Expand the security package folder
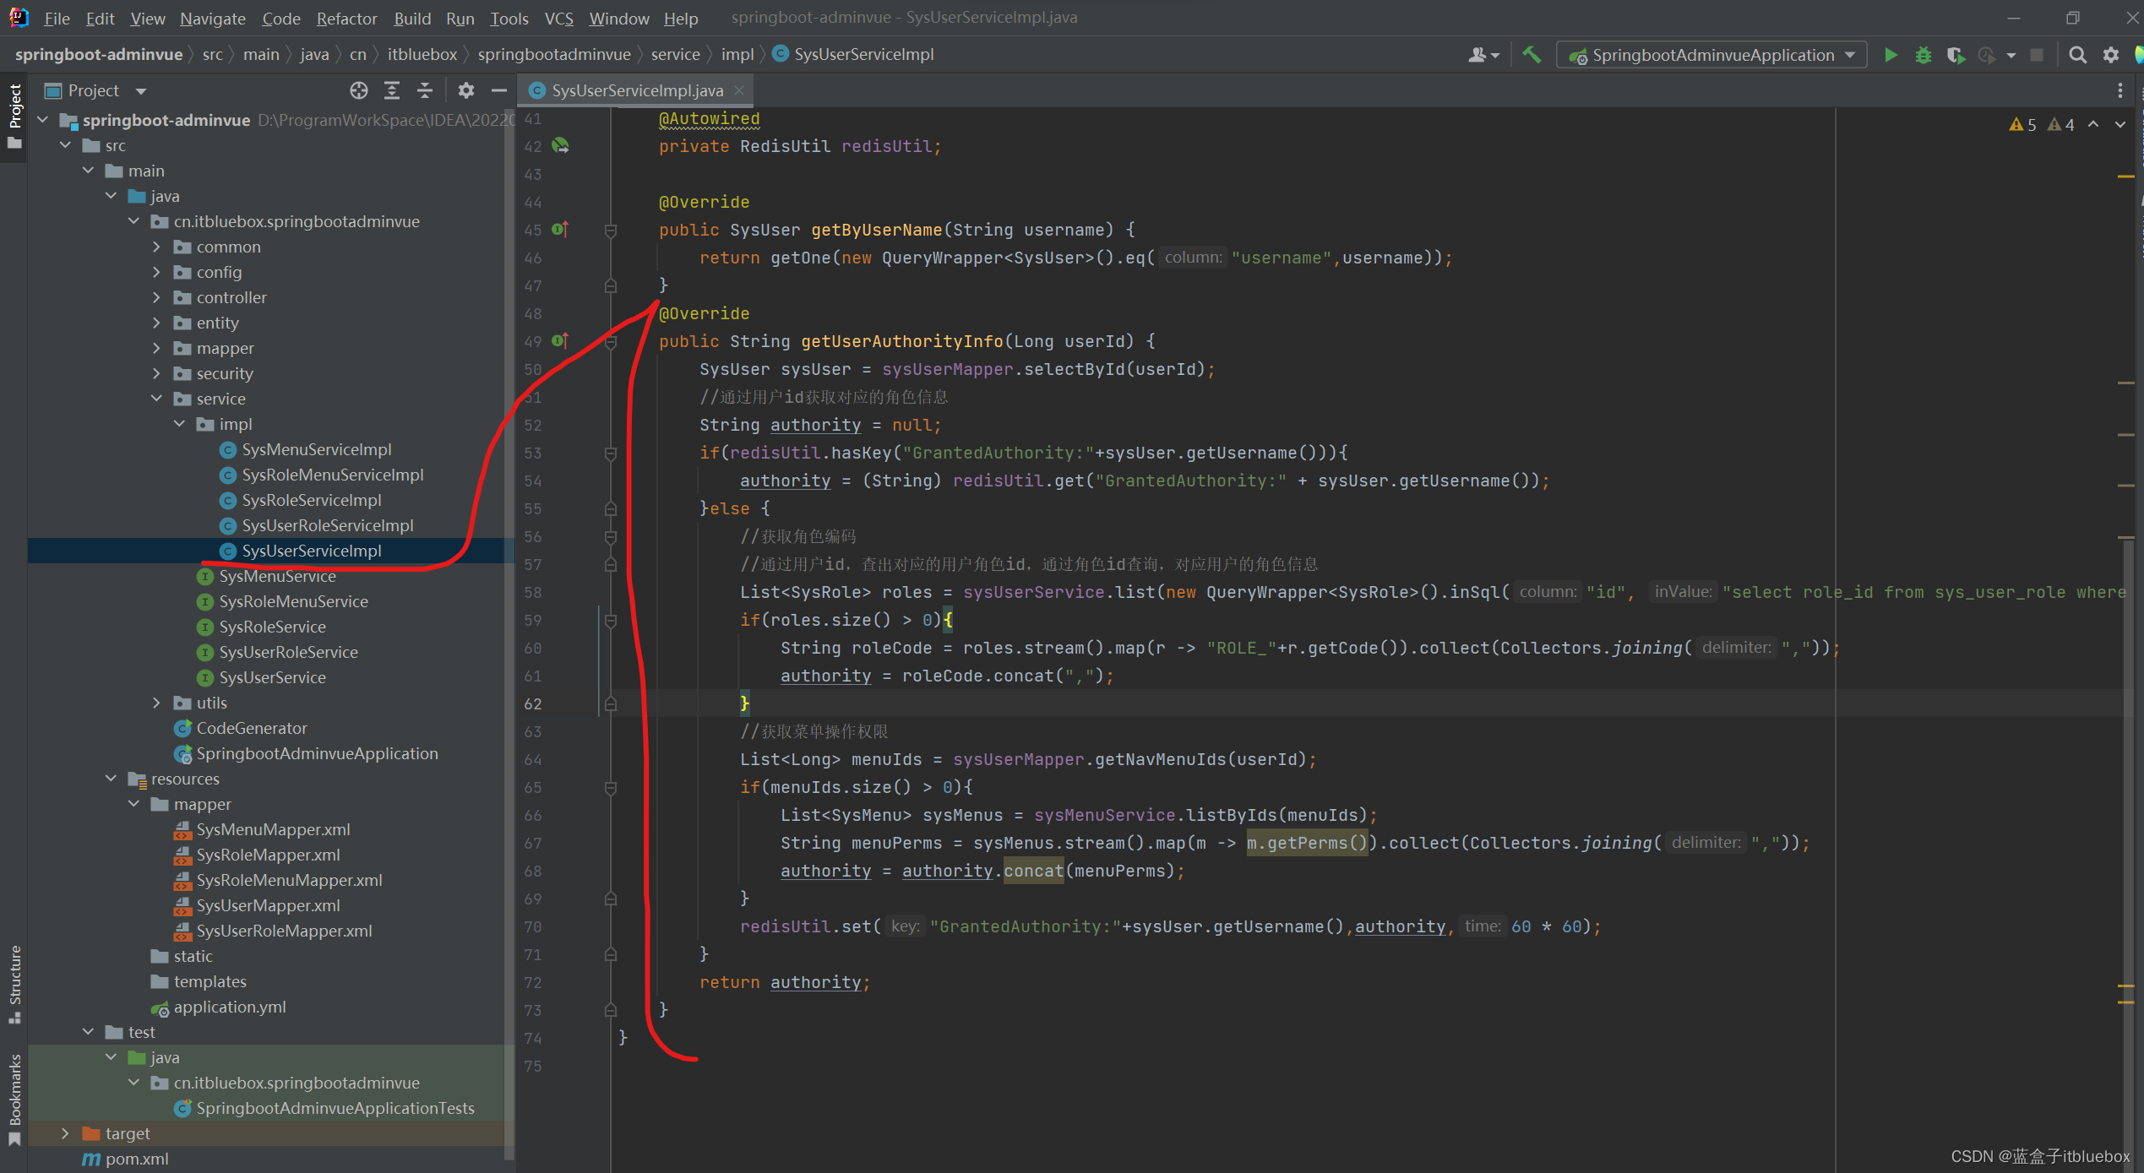This screenshot has height=1173, width=2144. pos(156,373)
